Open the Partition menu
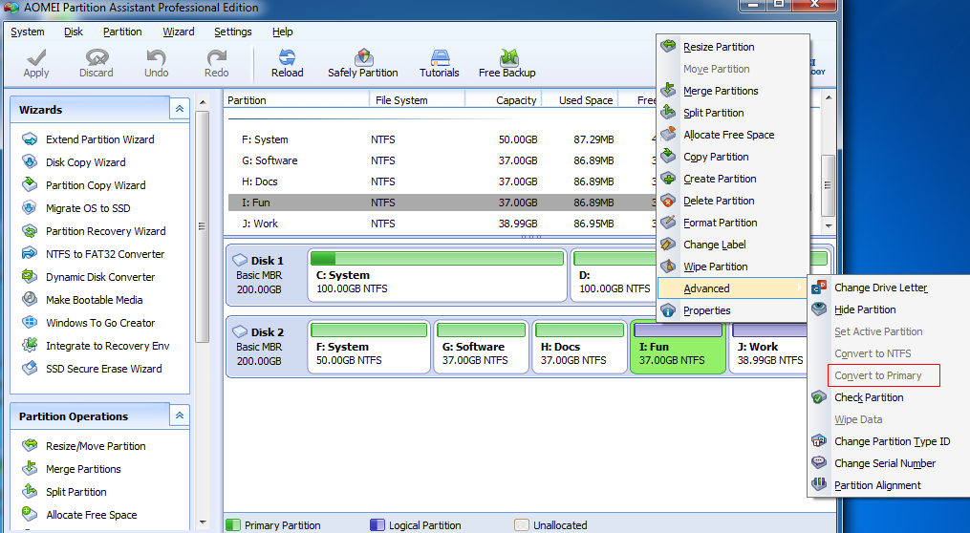Screen dimensions: 970x533 point(122,32)
